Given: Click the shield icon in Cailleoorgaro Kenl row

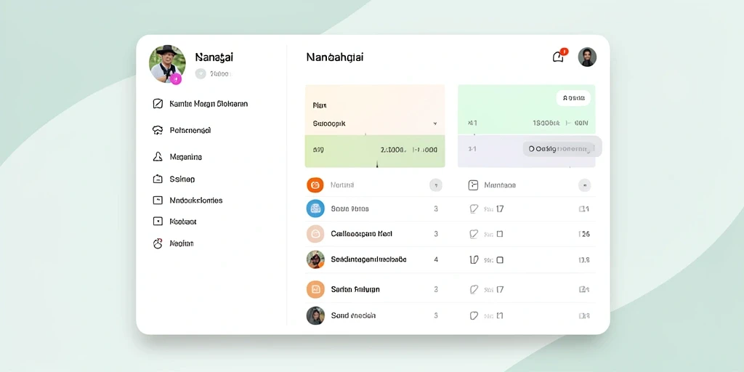Looking at the screenshot, I should tap(474, 234).
